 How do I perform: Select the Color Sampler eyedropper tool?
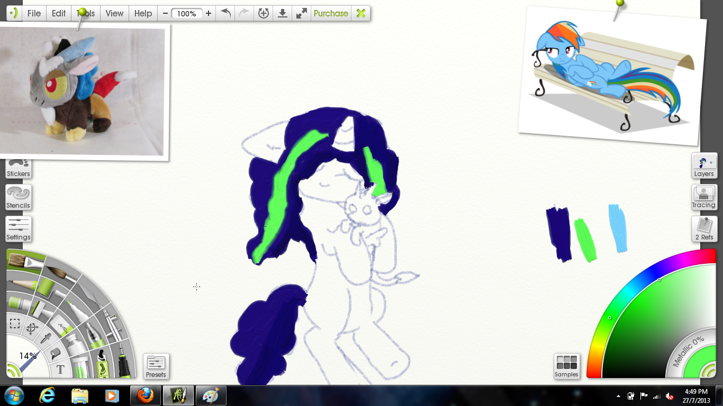(x=46, y=338)
